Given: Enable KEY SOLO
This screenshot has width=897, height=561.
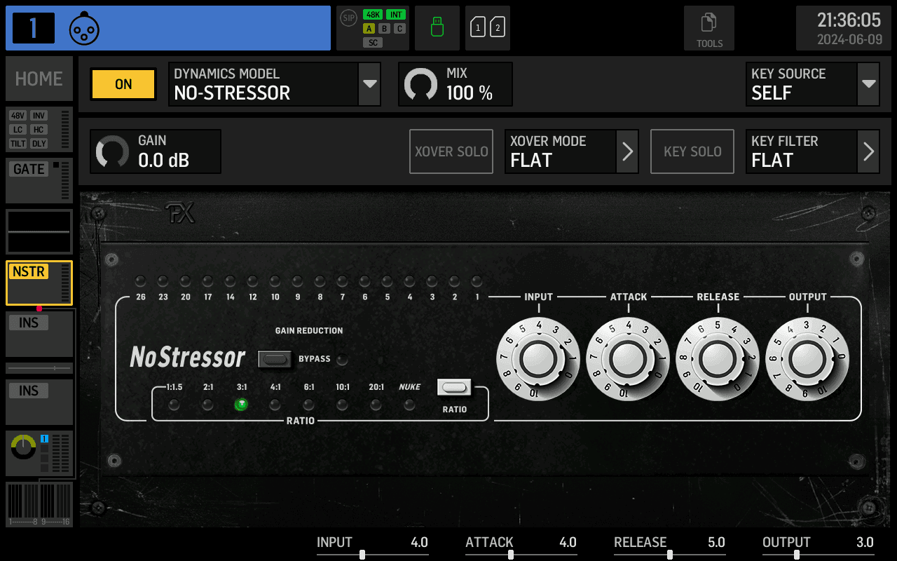Looking at the screenshot, I should click(692, 151).
